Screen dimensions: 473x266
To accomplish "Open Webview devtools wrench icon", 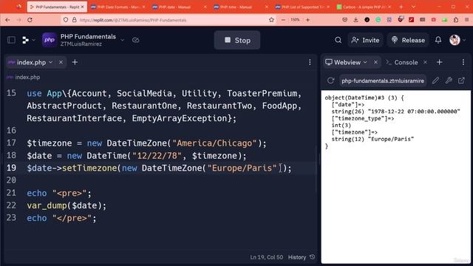I will click(449, 81).
